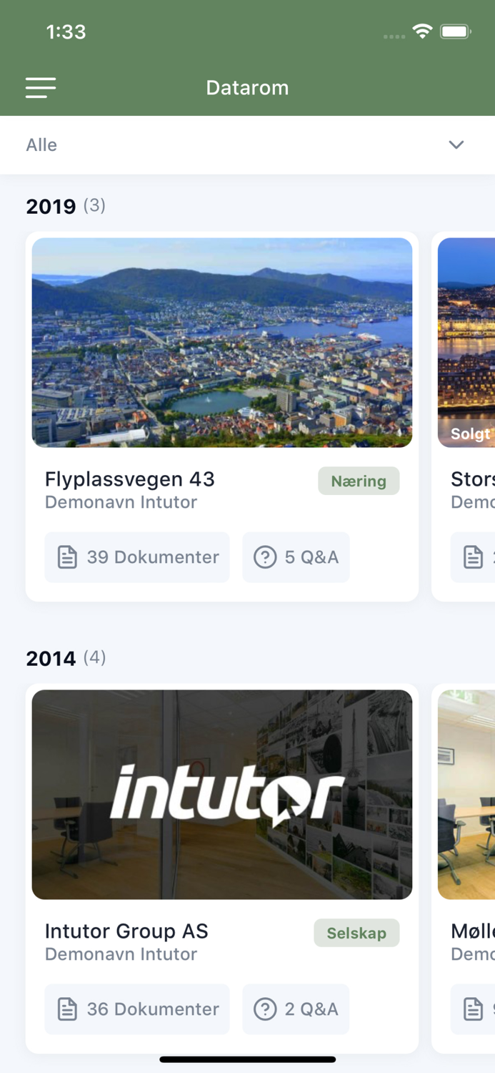Click the document icon for 39 Dokumenter
The width and height of the screenshot is (495, 1073).
67,557
